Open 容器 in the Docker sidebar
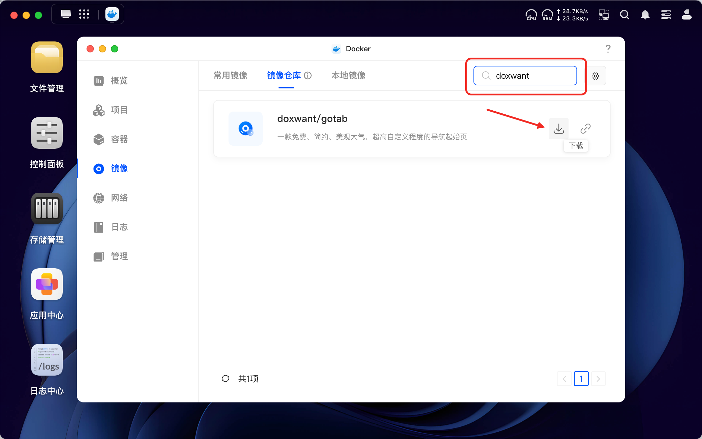This screenshot has width=702, height=439. point(110,139)
